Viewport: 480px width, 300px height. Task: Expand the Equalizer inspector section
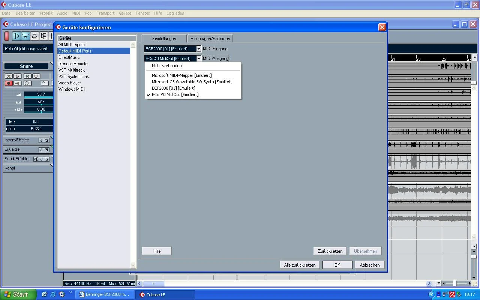pyautogui.click(x=13, y=149)
